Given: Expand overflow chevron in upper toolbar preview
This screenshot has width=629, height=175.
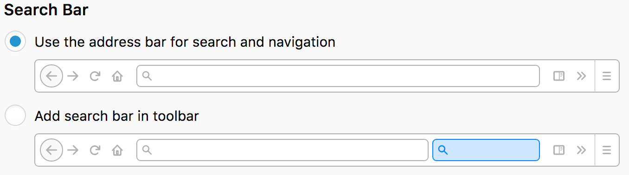Looking at the screenshot, I should 581,76.
